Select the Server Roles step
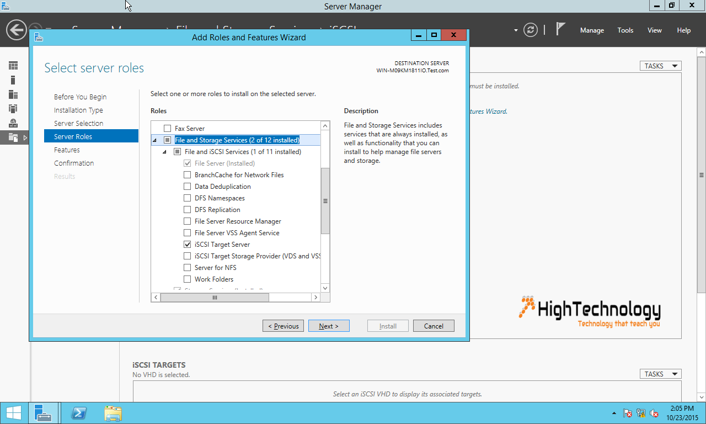The image size is (706, 424). pos(91,136)
